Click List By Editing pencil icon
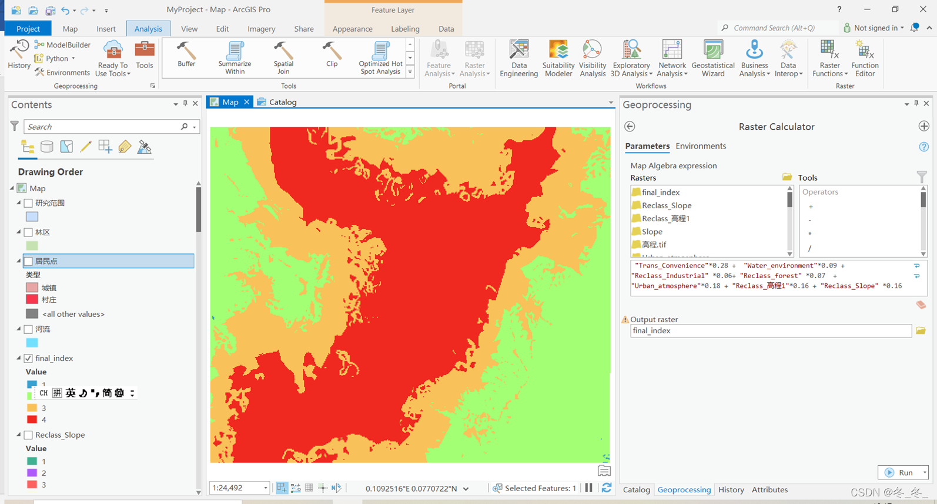The image size is (937, 504). point(86,147)
